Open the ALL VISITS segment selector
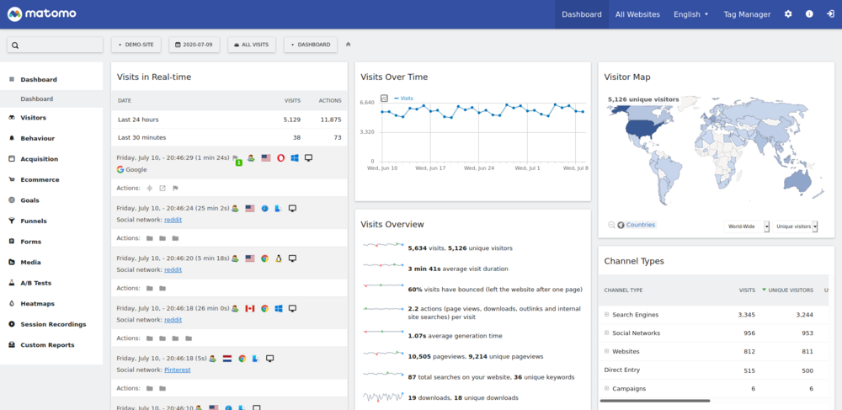The image size is (842, 410). coord(252,45)
